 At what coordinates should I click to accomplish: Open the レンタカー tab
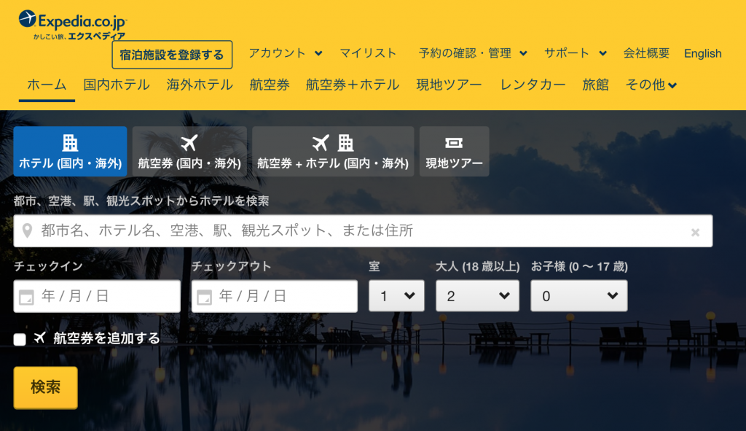pyautogui.click(x=533, y=85)
